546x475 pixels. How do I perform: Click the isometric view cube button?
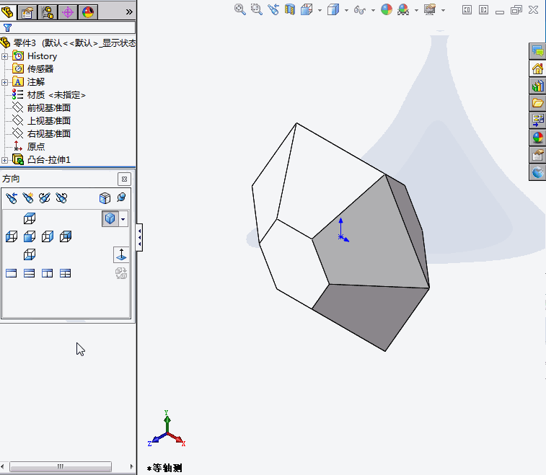click(x=110, y=219)
